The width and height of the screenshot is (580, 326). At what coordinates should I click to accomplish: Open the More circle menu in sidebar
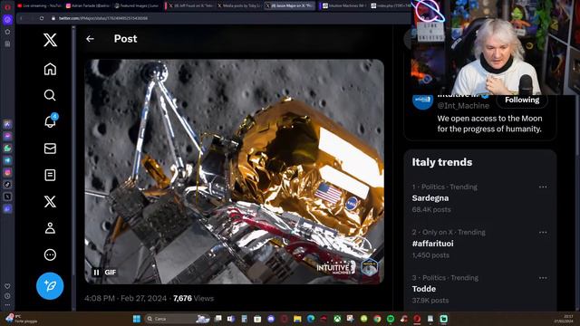point(50,254)
